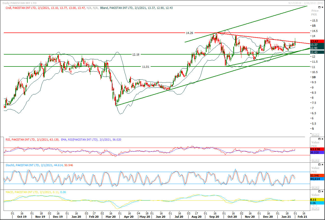This screenshot has width=325, height=220.
Task: Close the MACD indicator pane
Action: pyautogui.click(x=323, y=192)
